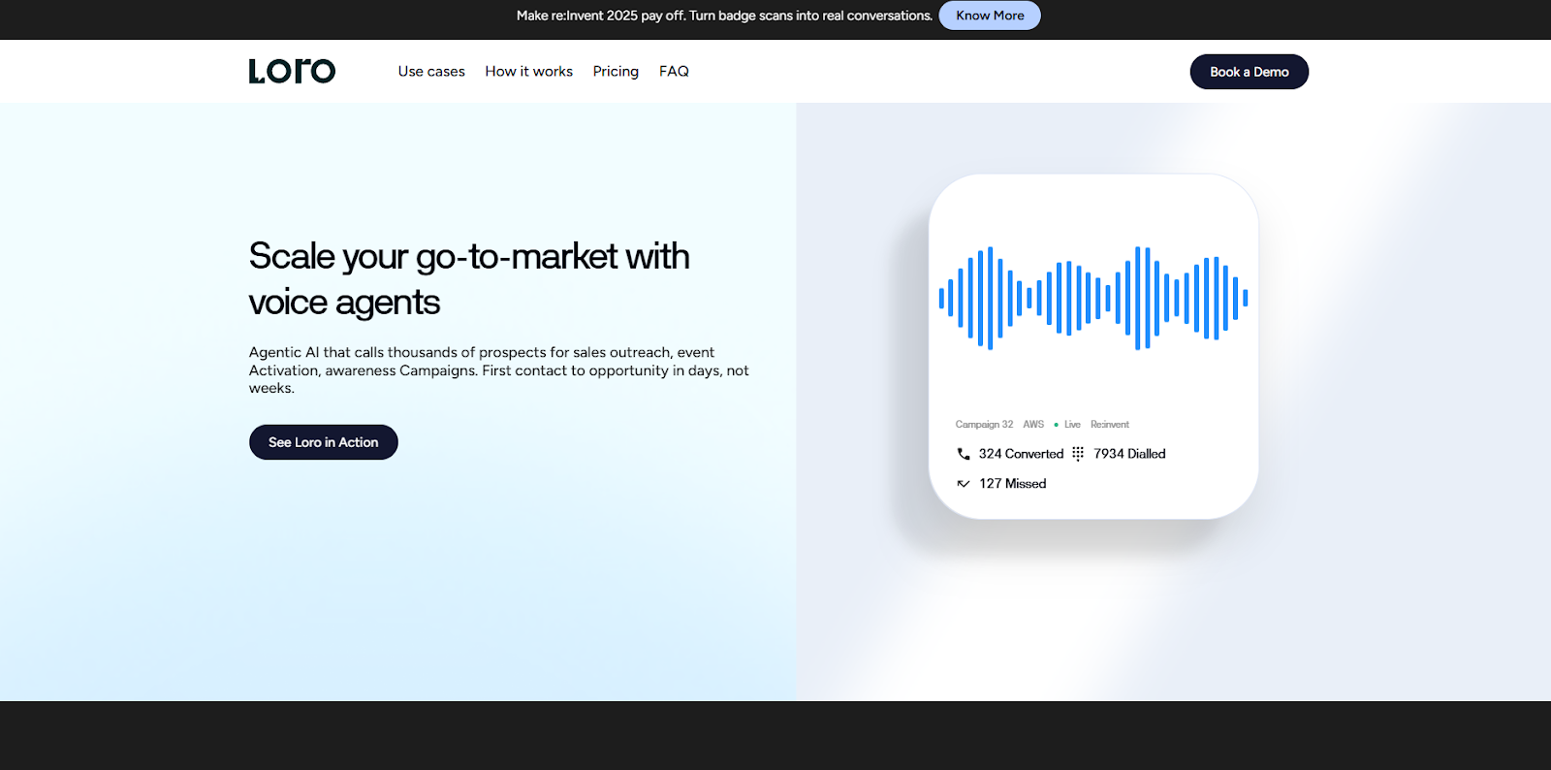1551x770 pixels.
Task: Click the missed call icon beside 127 Missed
Action: (x=964, y=484)
